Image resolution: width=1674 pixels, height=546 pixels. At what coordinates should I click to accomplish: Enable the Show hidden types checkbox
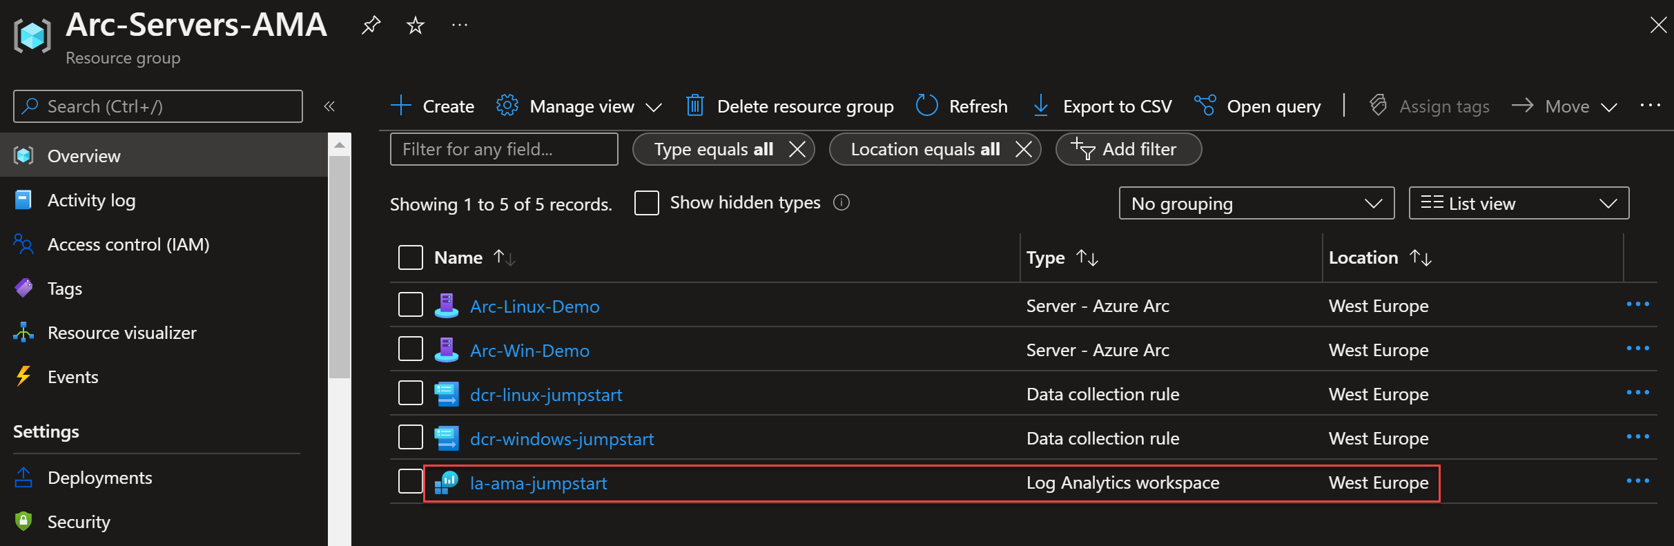[647, 203]
